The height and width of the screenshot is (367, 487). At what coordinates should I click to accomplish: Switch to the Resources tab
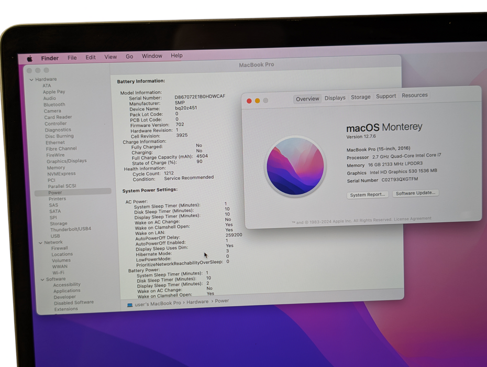[414, 95]
